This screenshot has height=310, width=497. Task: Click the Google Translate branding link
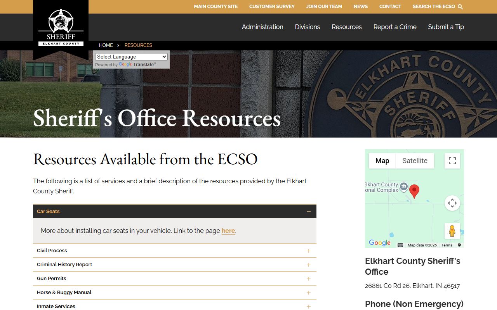point(136,65)
